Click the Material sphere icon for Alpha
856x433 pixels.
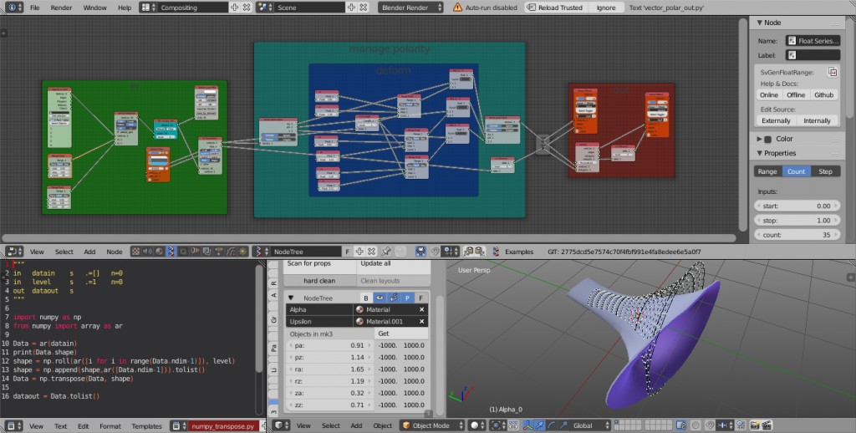coord(359,309)
